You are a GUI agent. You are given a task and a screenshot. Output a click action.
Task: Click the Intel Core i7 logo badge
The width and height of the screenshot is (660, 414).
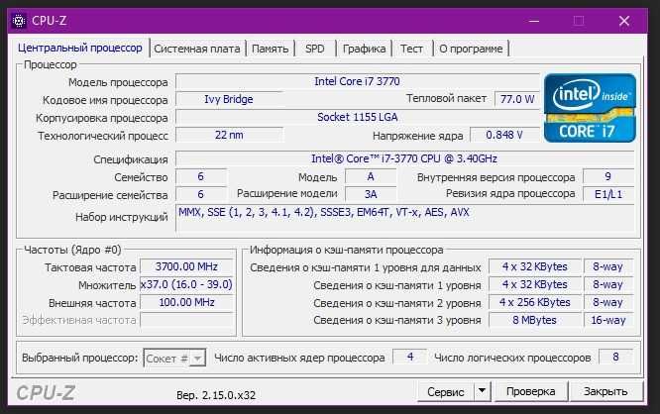click(x=590, y=108)
